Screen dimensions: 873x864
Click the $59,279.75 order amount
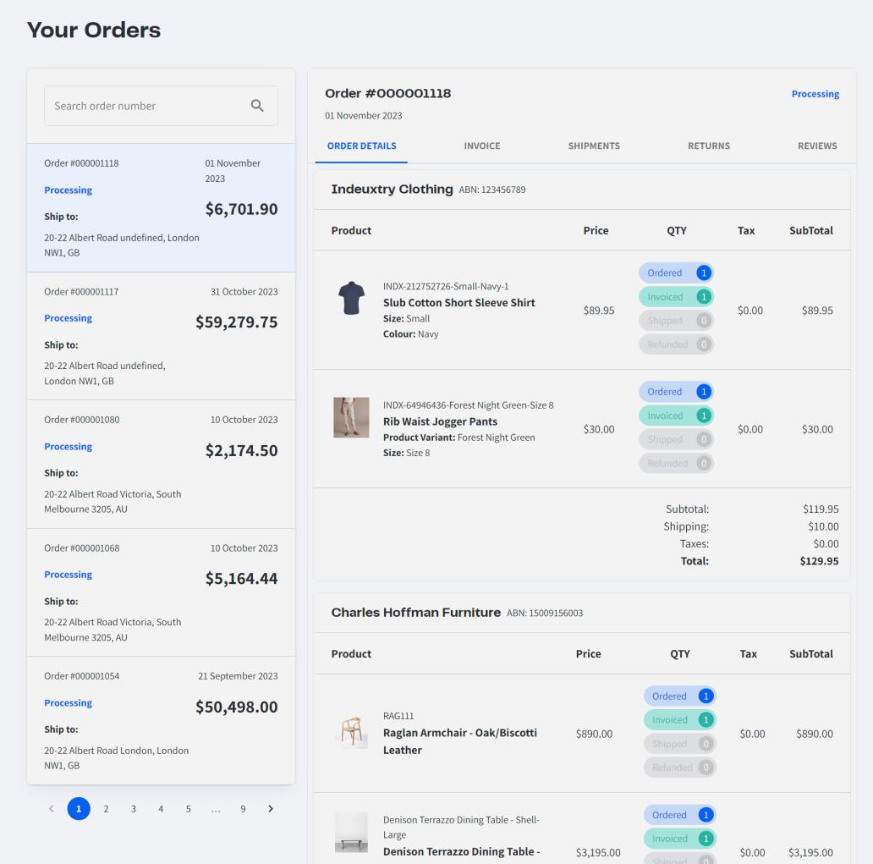pos(236,322)
